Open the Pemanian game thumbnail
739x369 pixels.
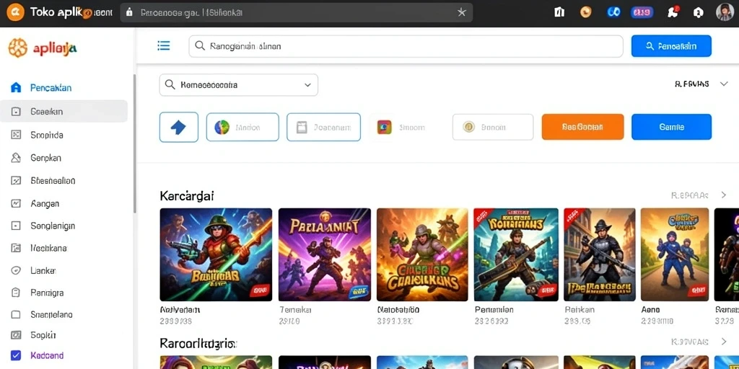516,254
